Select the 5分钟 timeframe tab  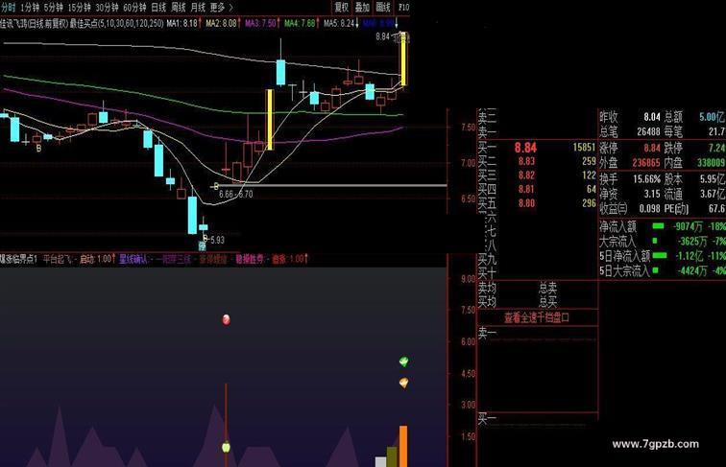point(54,7)
